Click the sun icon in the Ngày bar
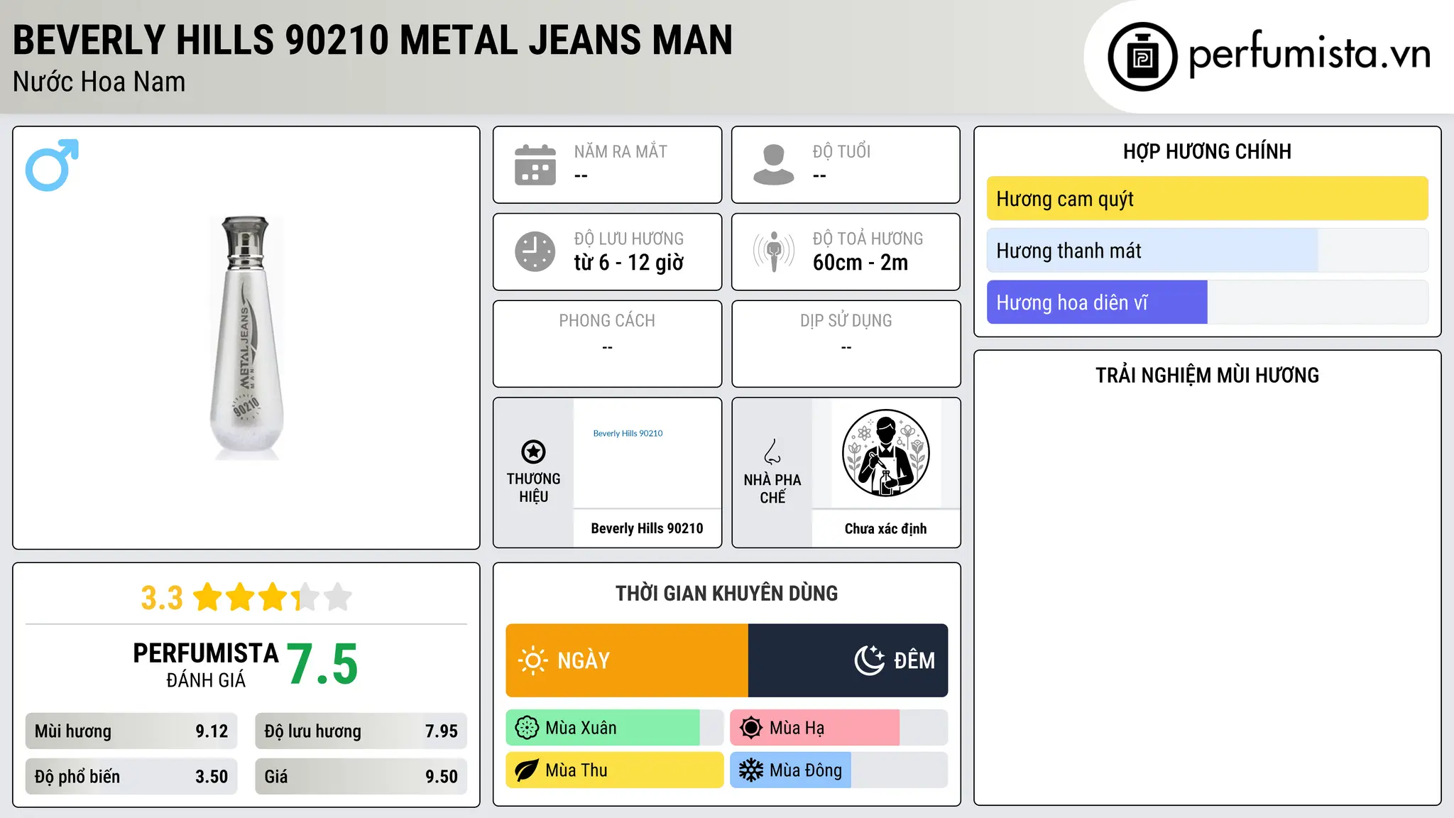The height and width of the screenshot is (818, 1454). coord(532,660)
